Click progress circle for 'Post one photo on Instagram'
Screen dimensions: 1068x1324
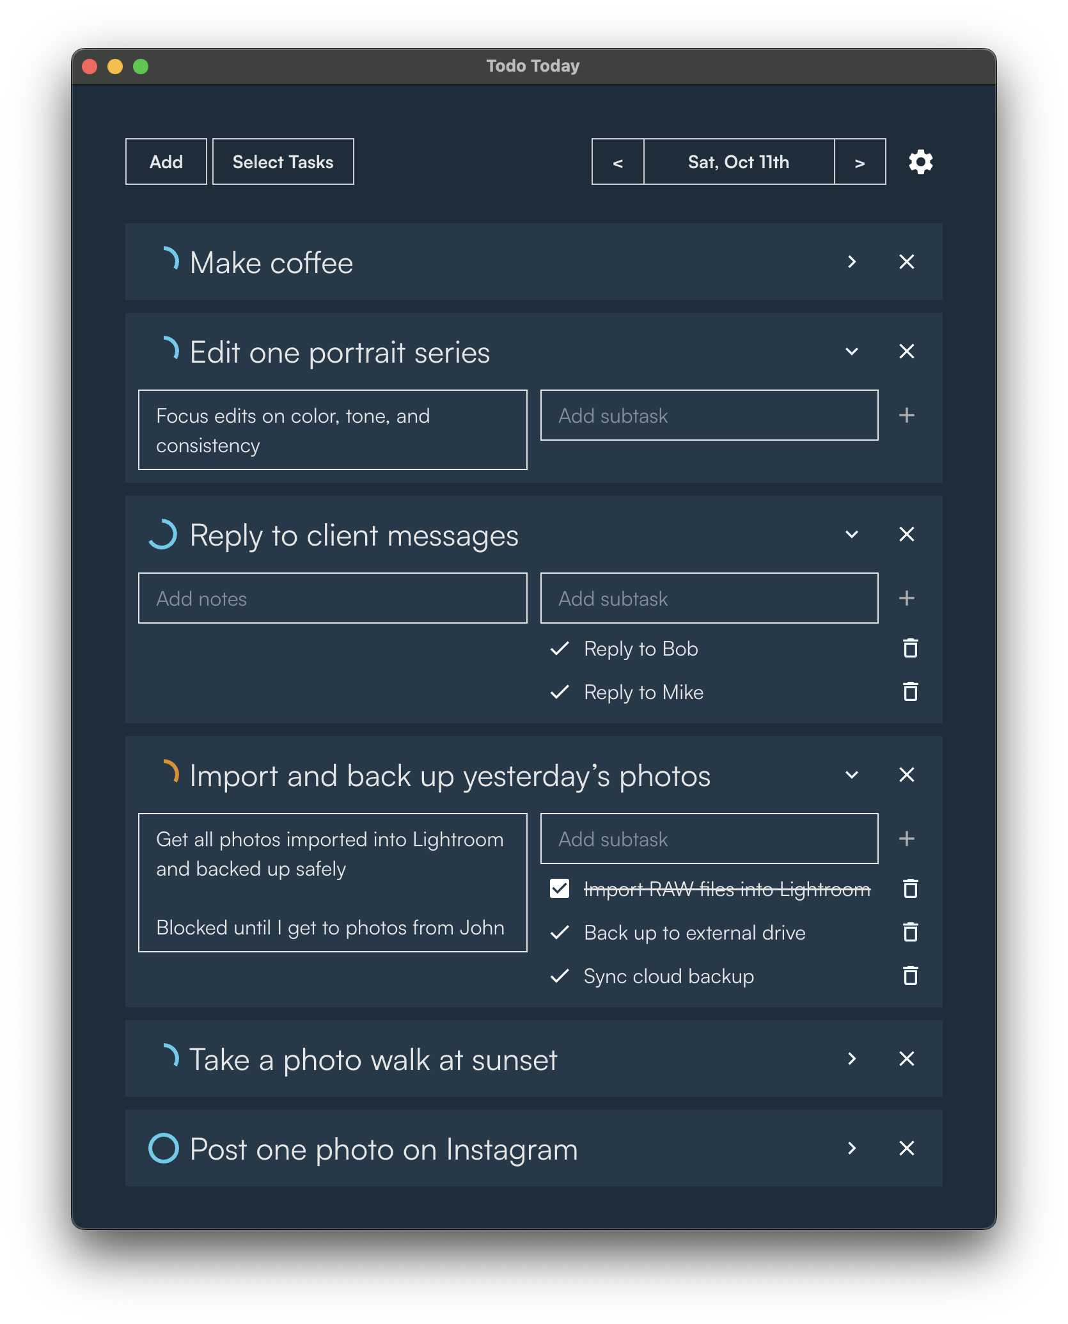point(164,1148)
